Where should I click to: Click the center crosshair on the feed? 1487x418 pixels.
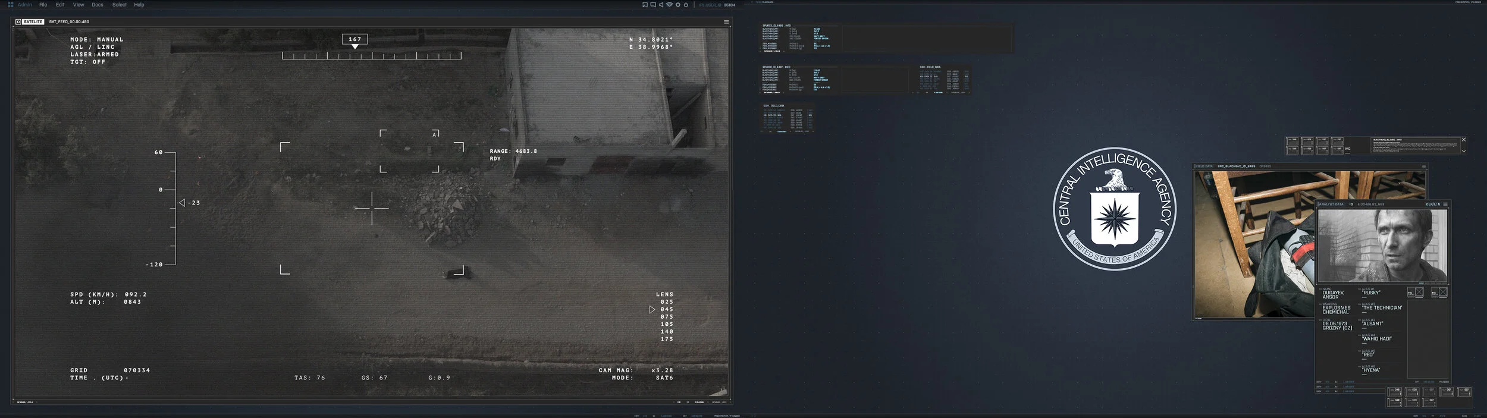coord(372,208)
